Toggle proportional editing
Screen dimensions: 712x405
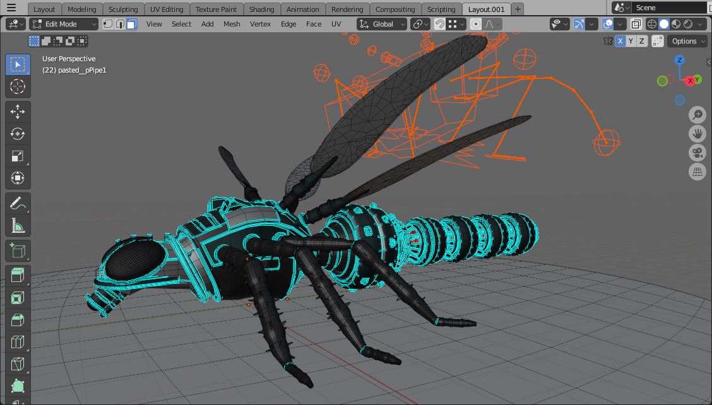(475, 24)
